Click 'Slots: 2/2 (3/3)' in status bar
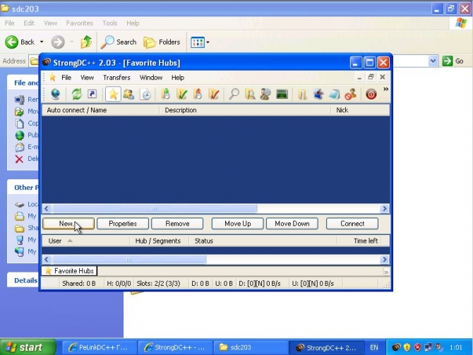Viewport: 473px width, 355px height. [x=158, y=284]
